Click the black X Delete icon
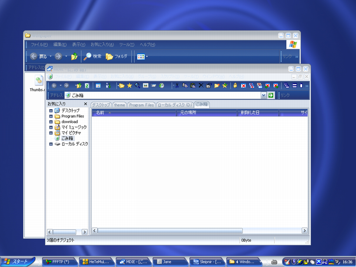 click(201, 86)
